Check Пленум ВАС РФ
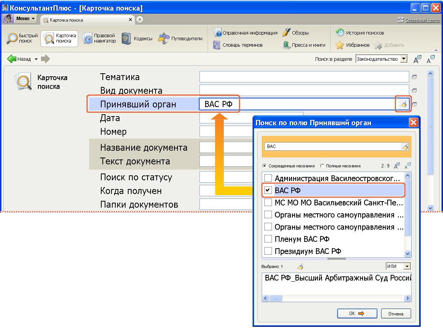443x331 pixels. pyautogui.click(x=268, y=239)
